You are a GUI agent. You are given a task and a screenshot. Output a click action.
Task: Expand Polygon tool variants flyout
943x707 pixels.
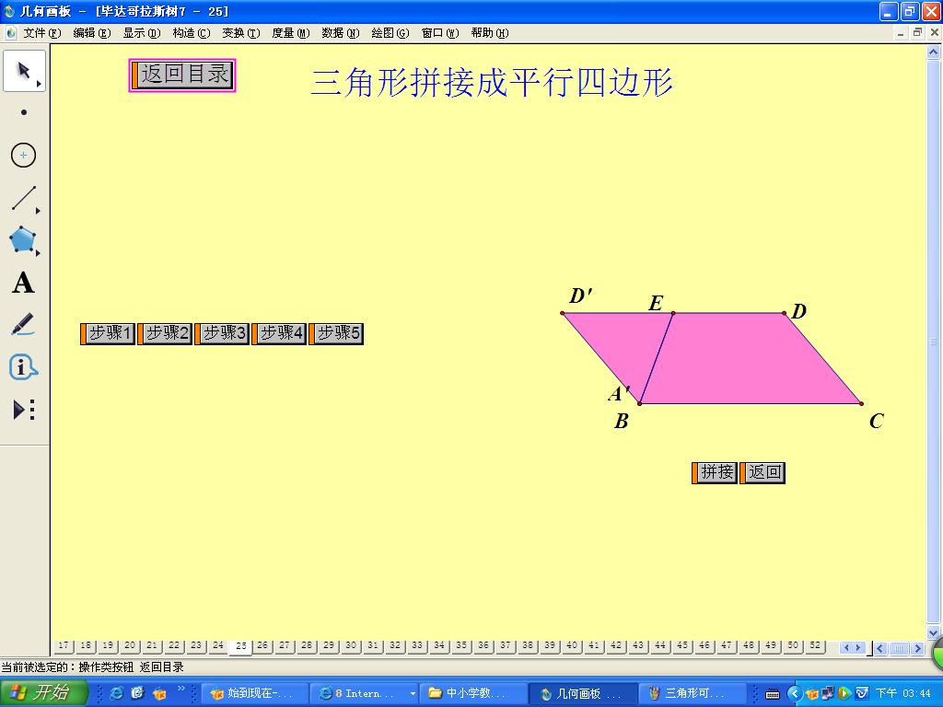(38, 253)
